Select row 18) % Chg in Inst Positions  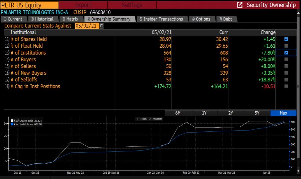point(140,86)
